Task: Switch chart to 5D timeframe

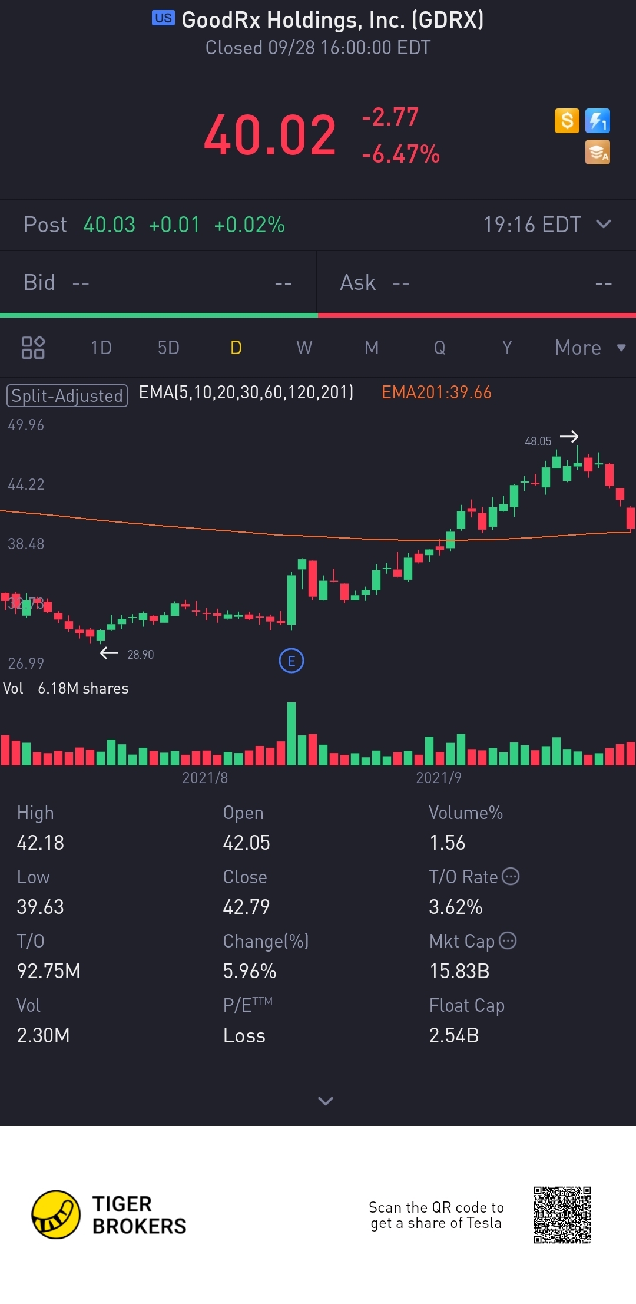Action: coord(168,348)
